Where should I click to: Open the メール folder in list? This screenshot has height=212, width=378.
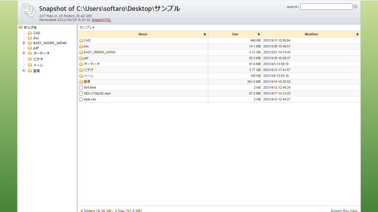[89, 76]
